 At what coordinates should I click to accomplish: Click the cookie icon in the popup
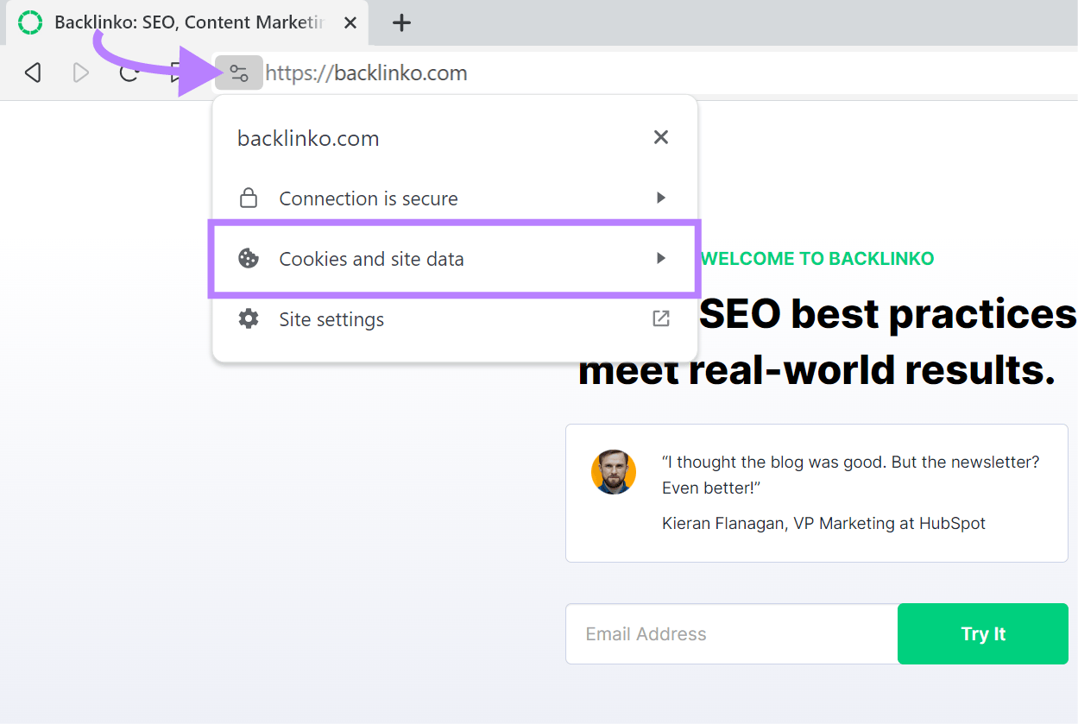[x=249, y=258]
